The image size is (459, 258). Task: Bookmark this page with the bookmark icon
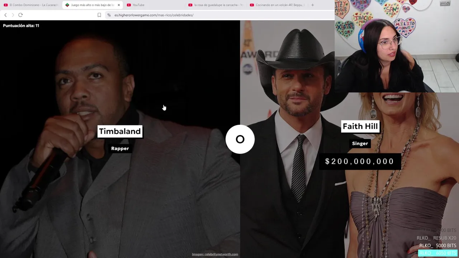pyautogui.click(x=99, y=15)
